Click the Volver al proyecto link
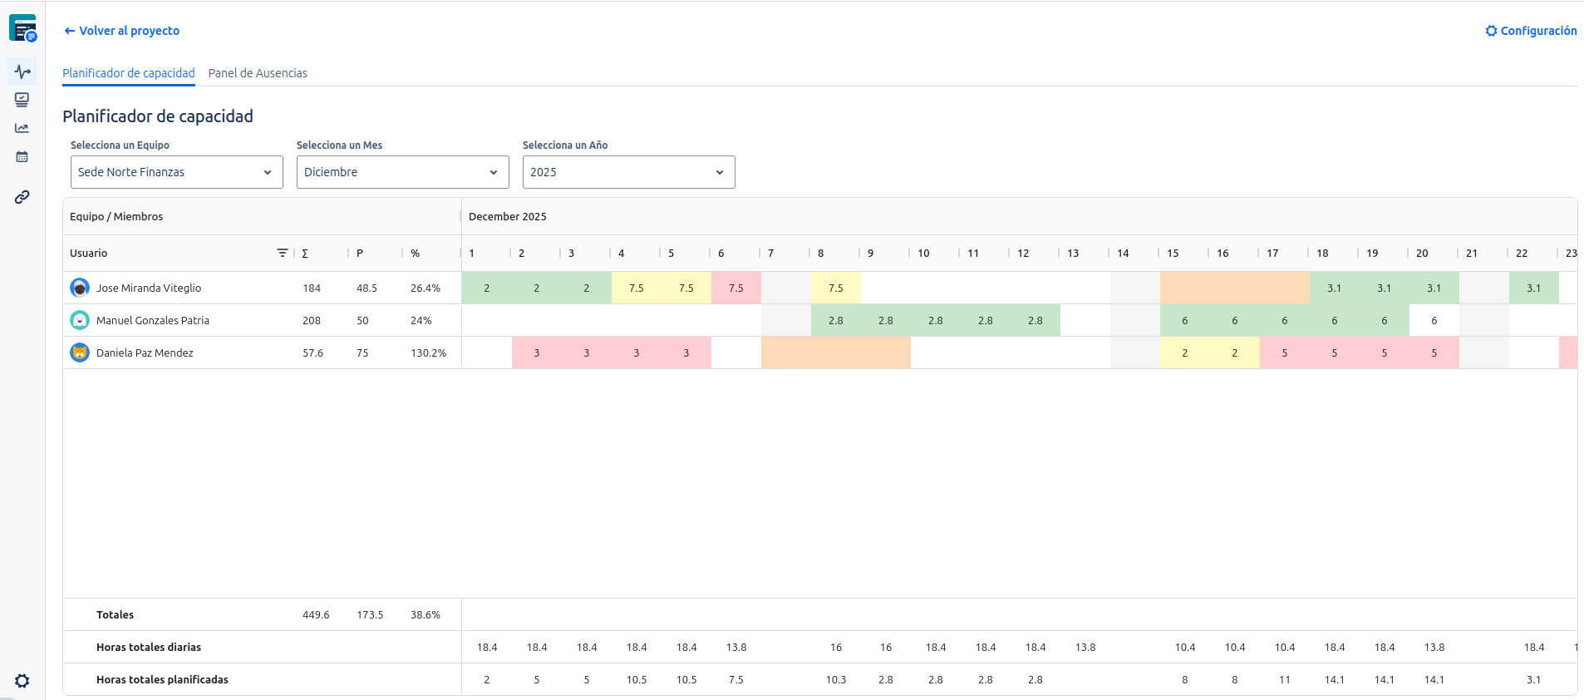The image size is (1584, 700). point(122,31)
